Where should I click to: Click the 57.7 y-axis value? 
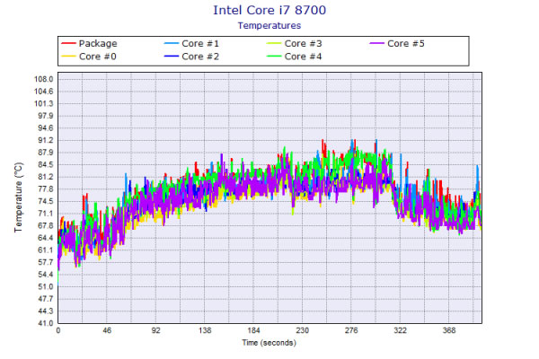pos(46,262)
